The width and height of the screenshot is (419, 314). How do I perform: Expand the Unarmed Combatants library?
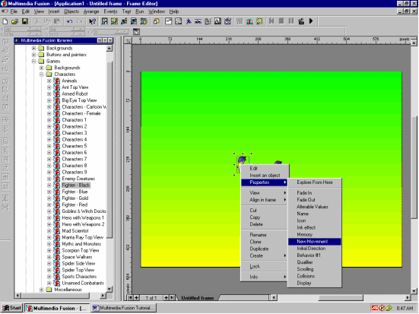(x=49, y=284)
